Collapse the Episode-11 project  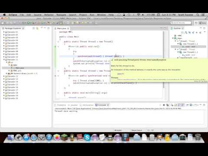4,59
